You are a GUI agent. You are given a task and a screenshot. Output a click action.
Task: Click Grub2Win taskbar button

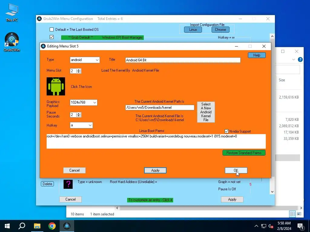(67, 226)
